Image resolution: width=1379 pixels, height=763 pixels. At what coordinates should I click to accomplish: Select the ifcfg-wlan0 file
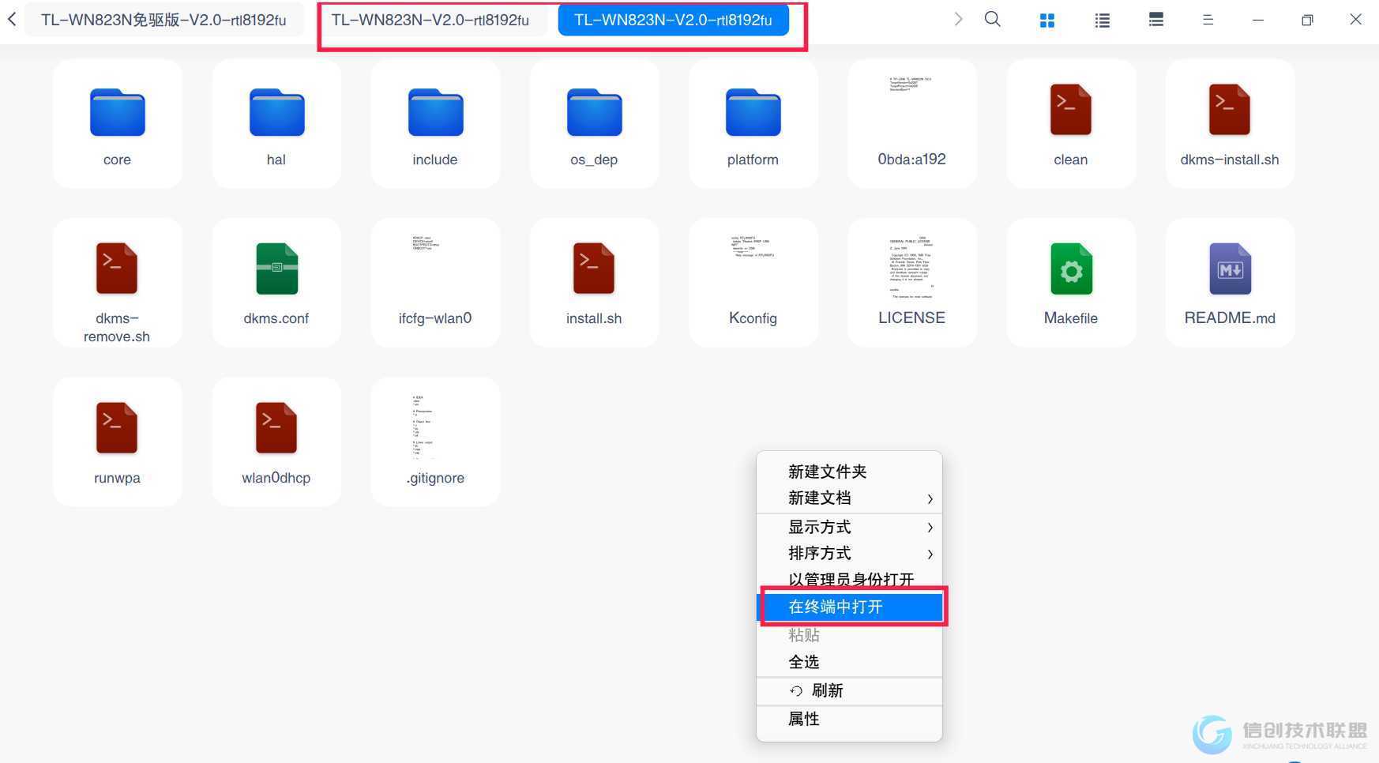click(x=435, y=283)
